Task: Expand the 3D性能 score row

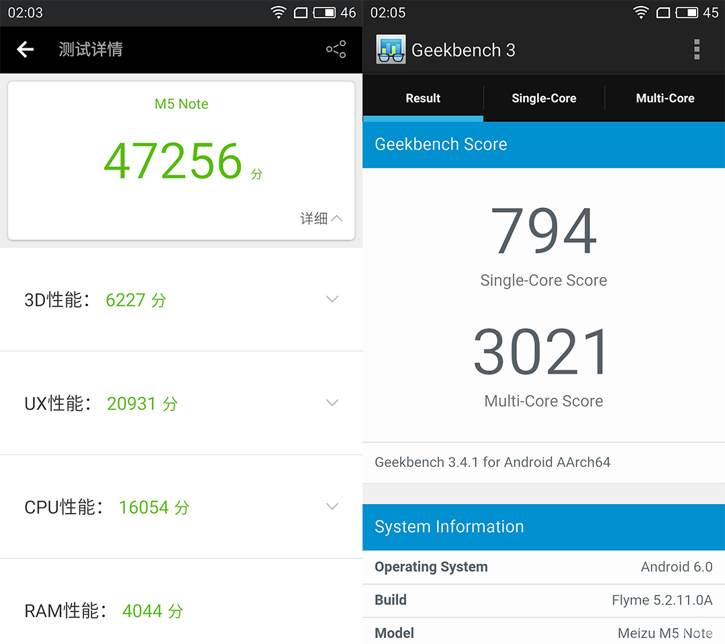Action: coord(332,299)
